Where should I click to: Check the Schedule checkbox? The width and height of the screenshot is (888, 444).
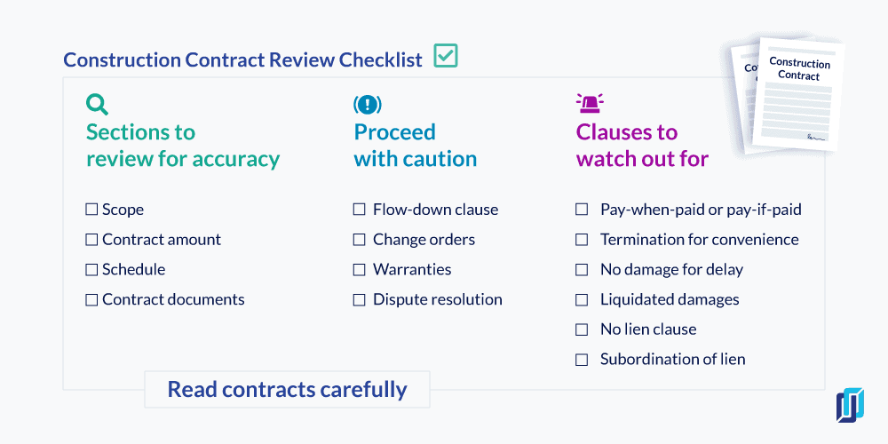[x=91, y=270]
